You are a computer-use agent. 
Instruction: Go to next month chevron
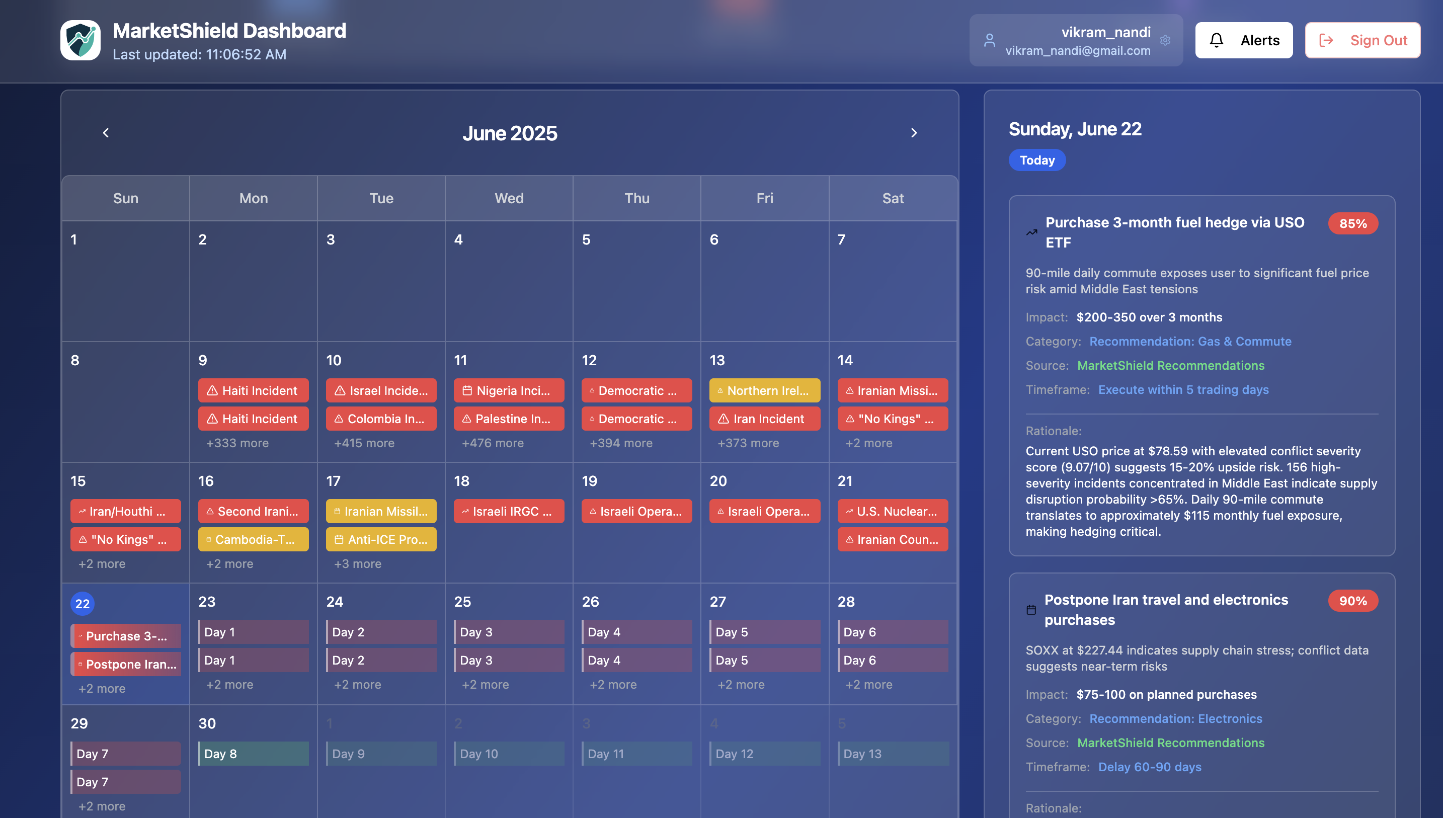[913, 133]
